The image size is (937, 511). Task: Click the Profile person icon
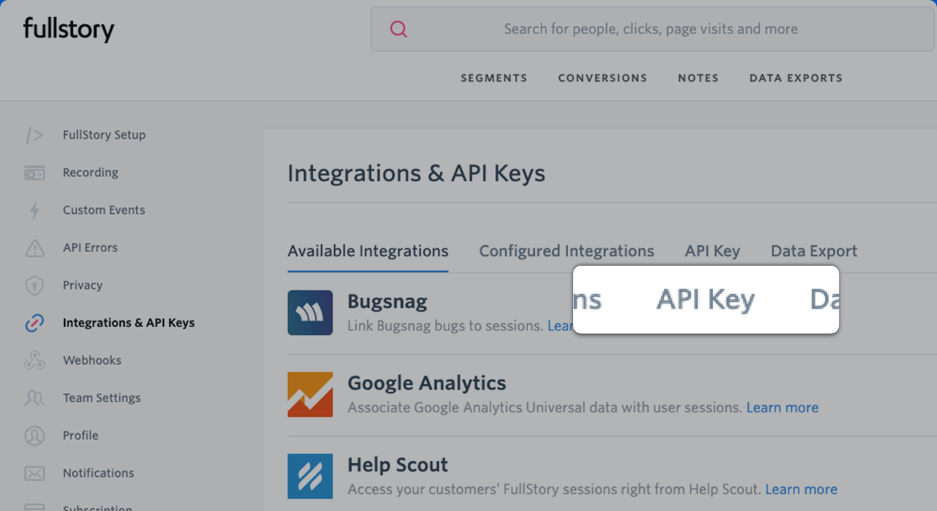[x=34, y=435]
